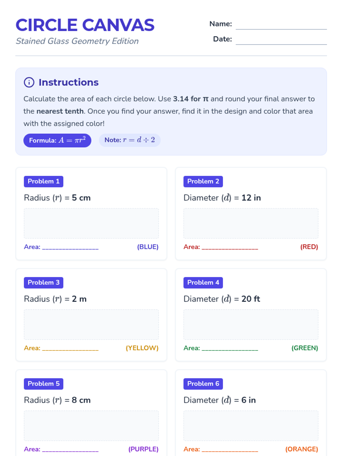Viewport: 342px width, 456px height.
Task: Click the Problem 6 label badge
Action: click(x=203, y=384)
